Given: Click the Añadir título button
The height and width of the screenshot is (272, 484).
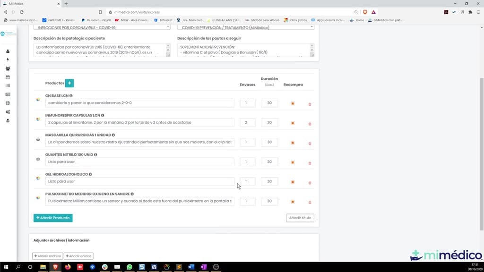Looking at the screenshot, I should point(300,218).
